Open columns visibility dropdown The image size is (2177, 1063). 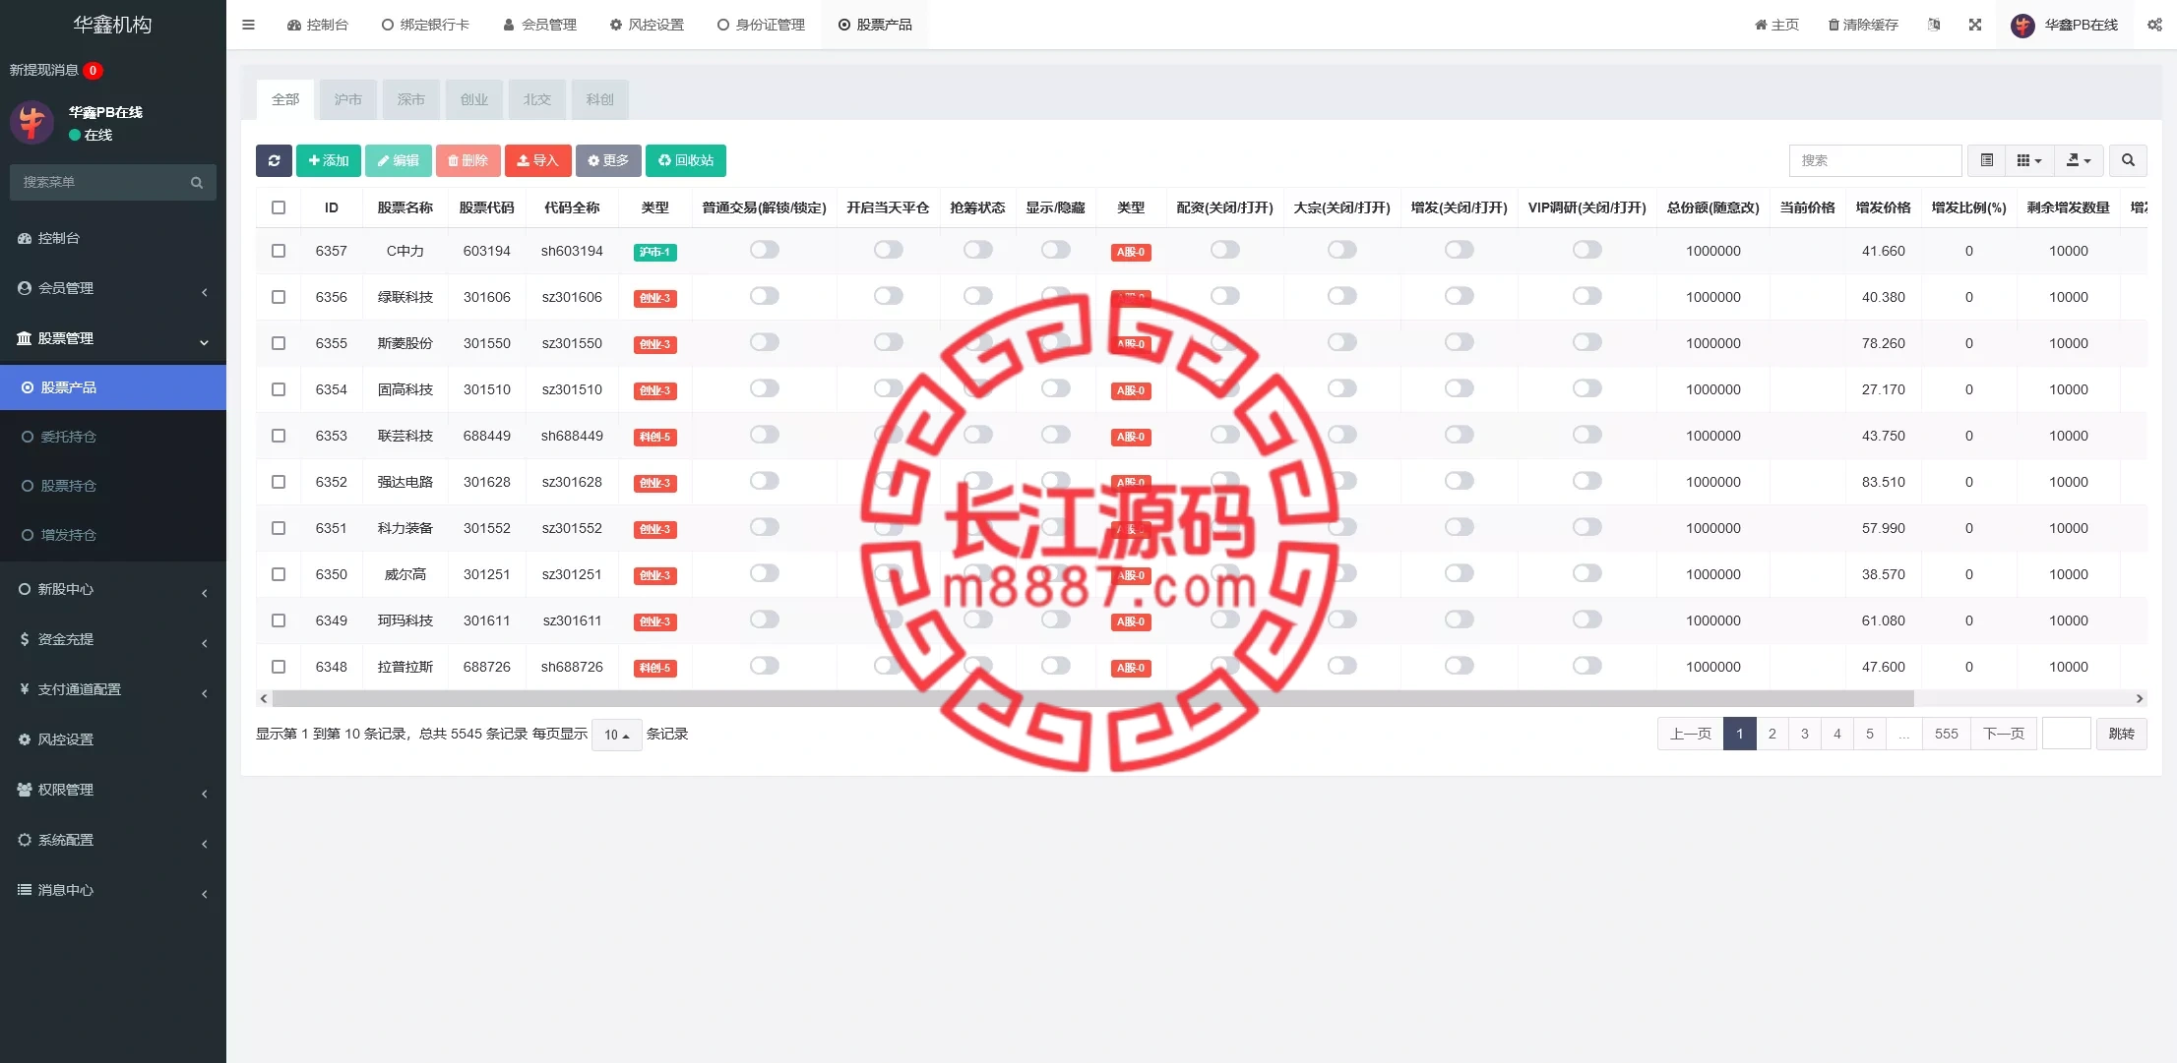click(2029, 160)
